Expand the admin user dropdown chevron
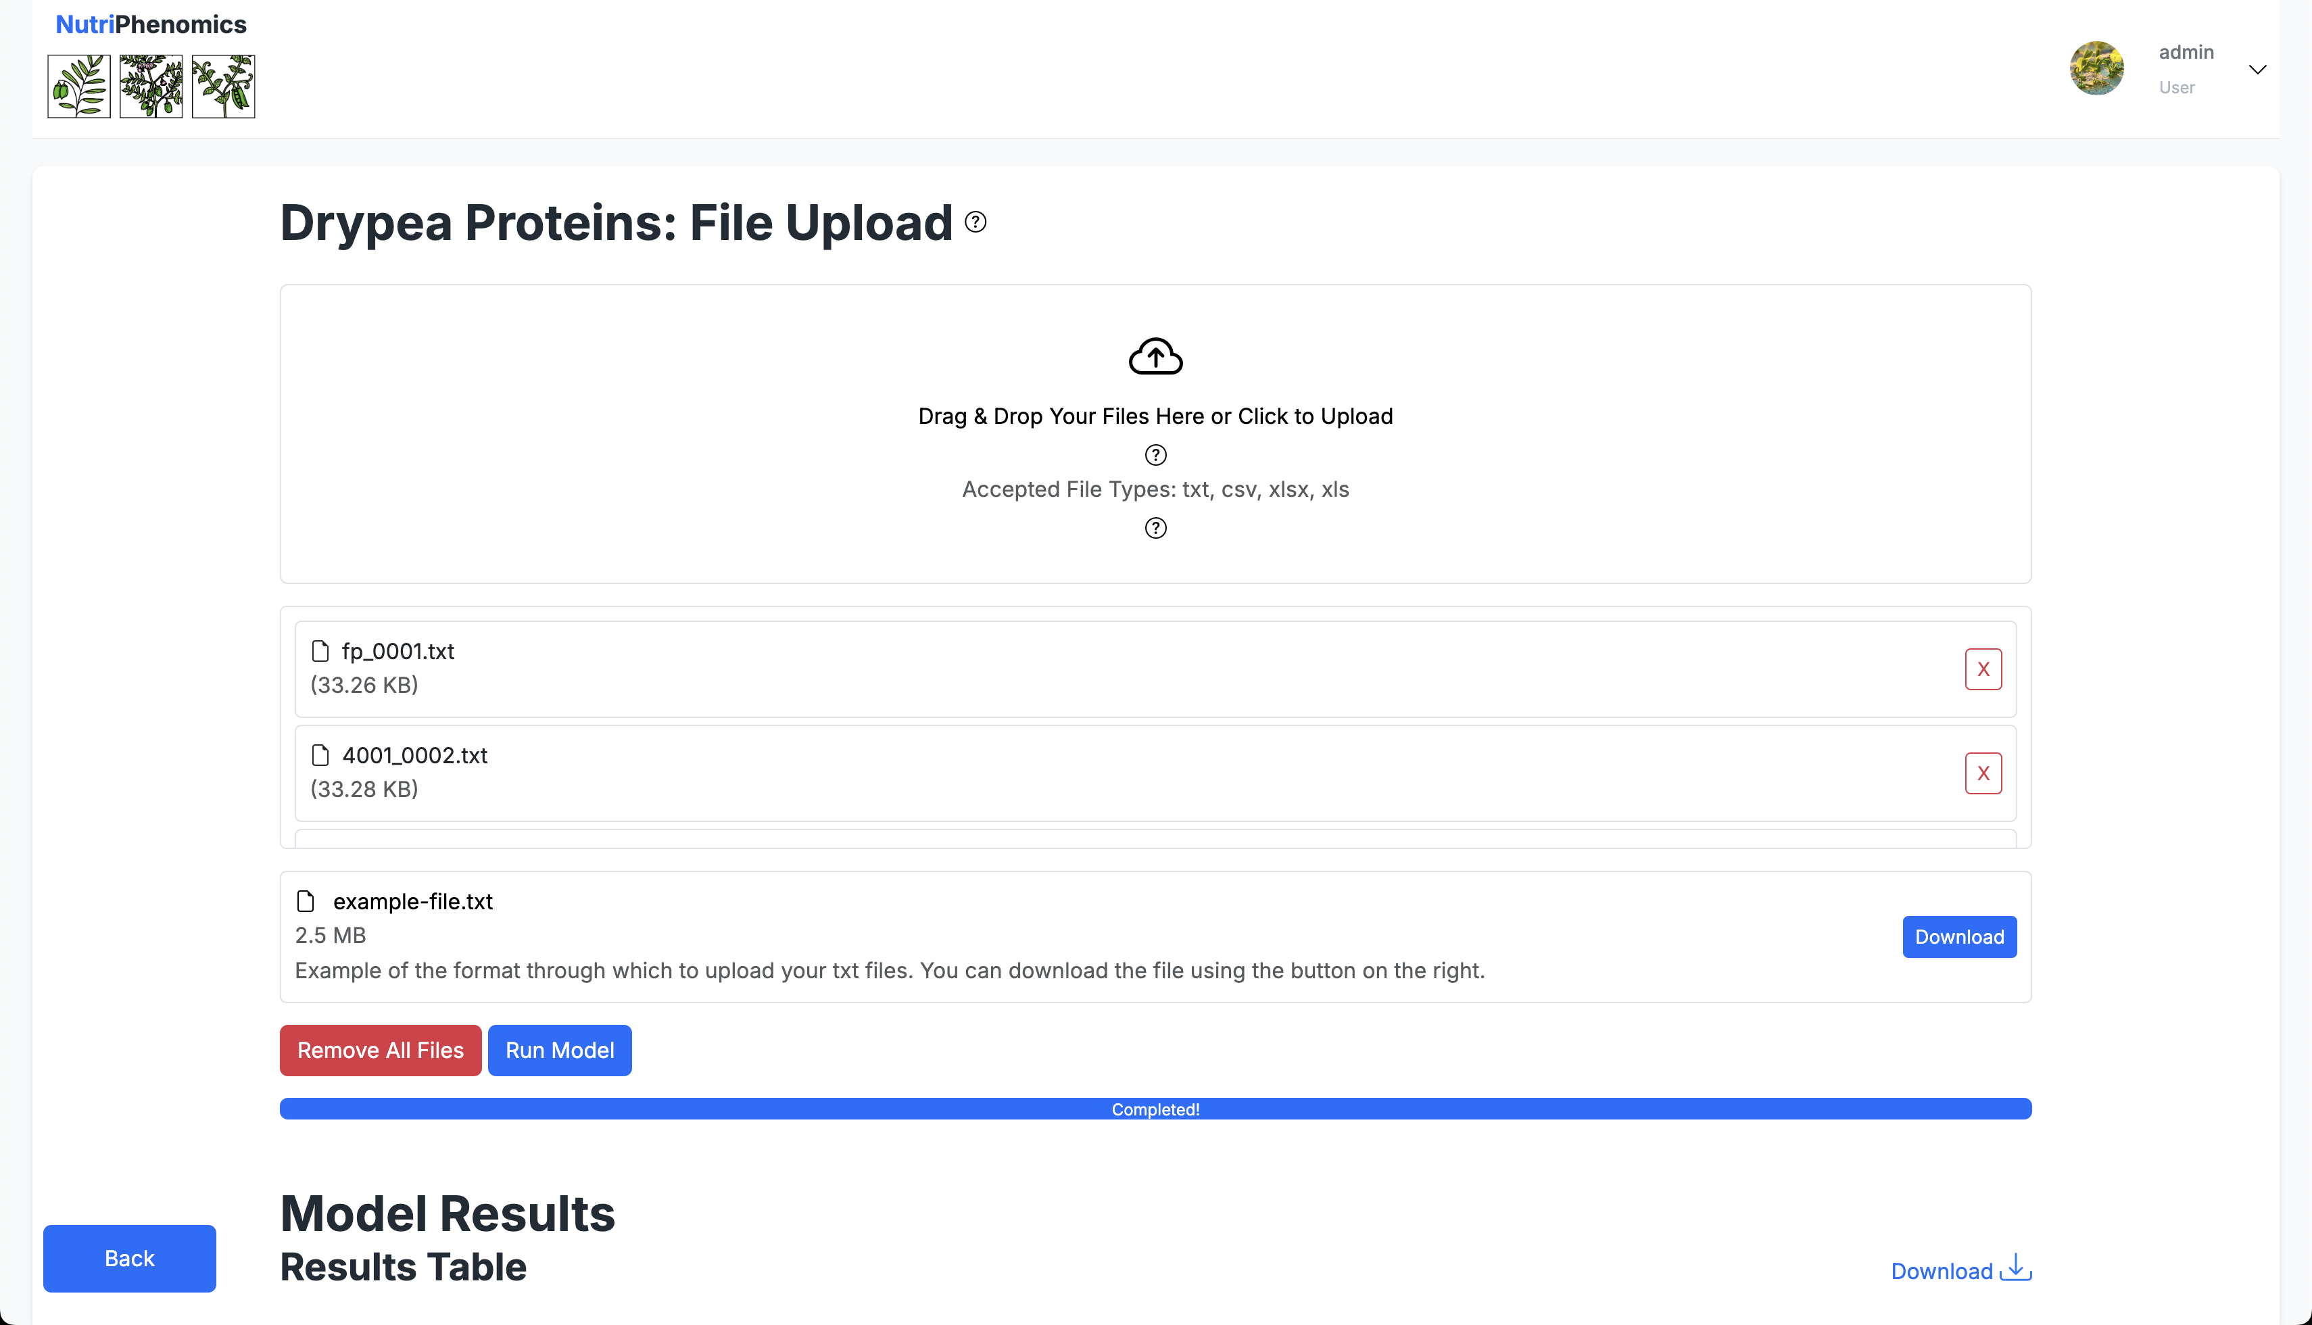The height and width of the screenshot is (1325, 2312). (2257, 69)
